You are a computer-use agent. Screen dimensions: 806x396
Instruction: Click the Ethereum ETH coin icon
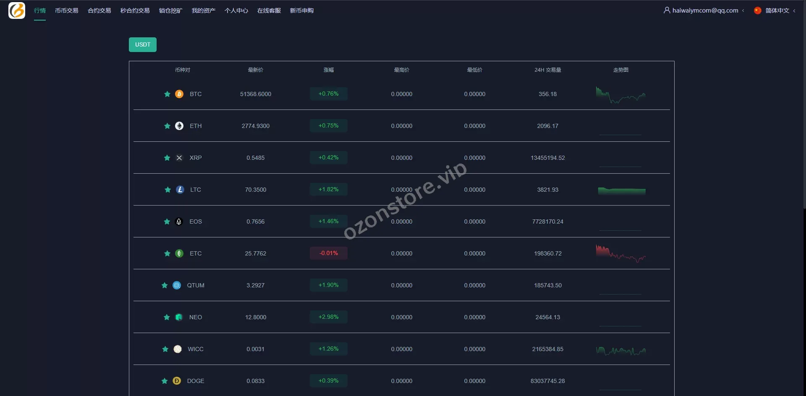click(x=179, y=126)
